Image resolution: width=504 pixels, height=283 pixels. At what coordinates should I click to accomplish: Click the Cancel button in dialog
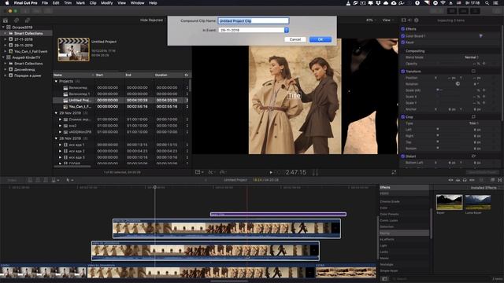point(295,39)
